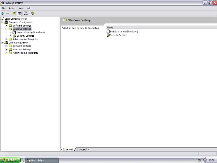Click the tray expand arrow button
217x163 pixels.
205,160
